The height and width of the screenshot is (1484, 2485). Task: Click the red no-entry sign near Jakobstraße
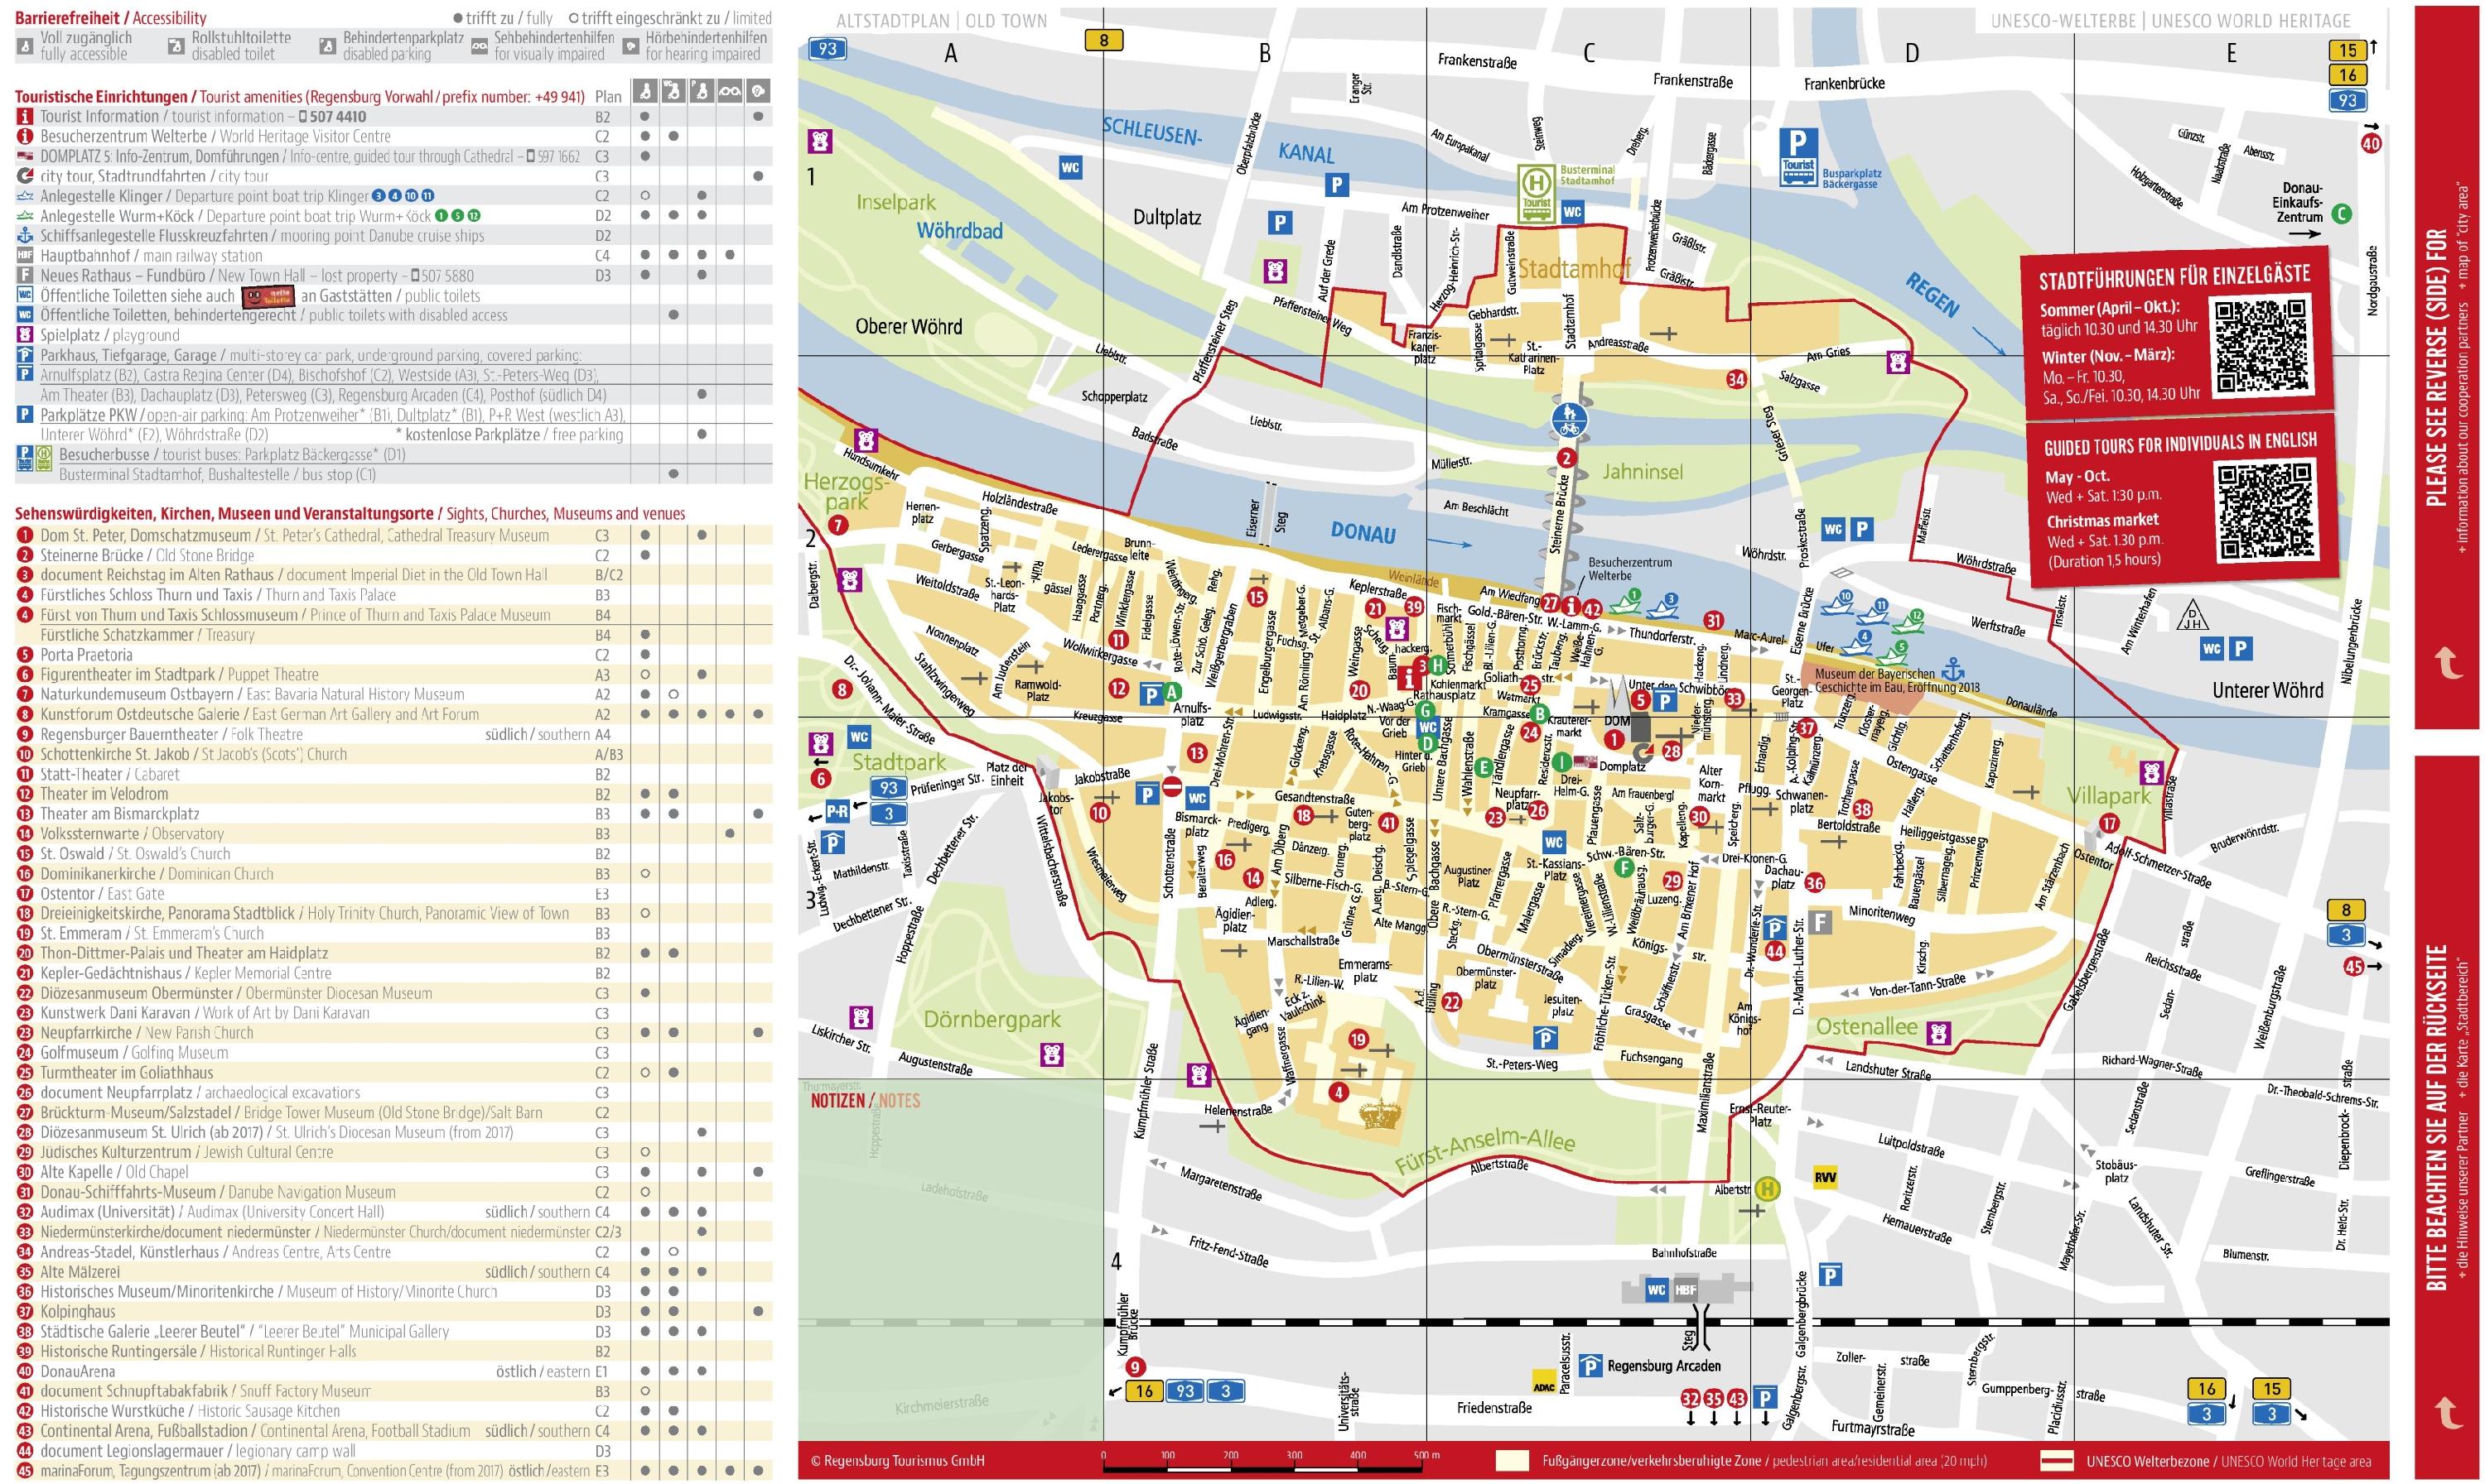point(1172,787)
